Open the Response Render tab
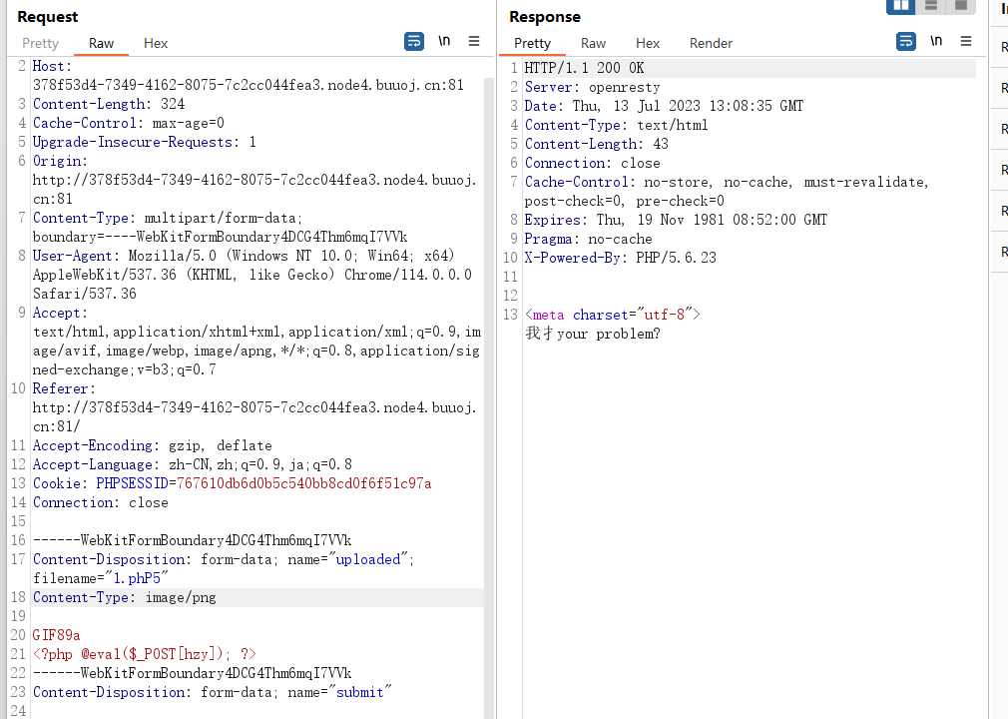The image size is (1008, 719). pos(711,43)
